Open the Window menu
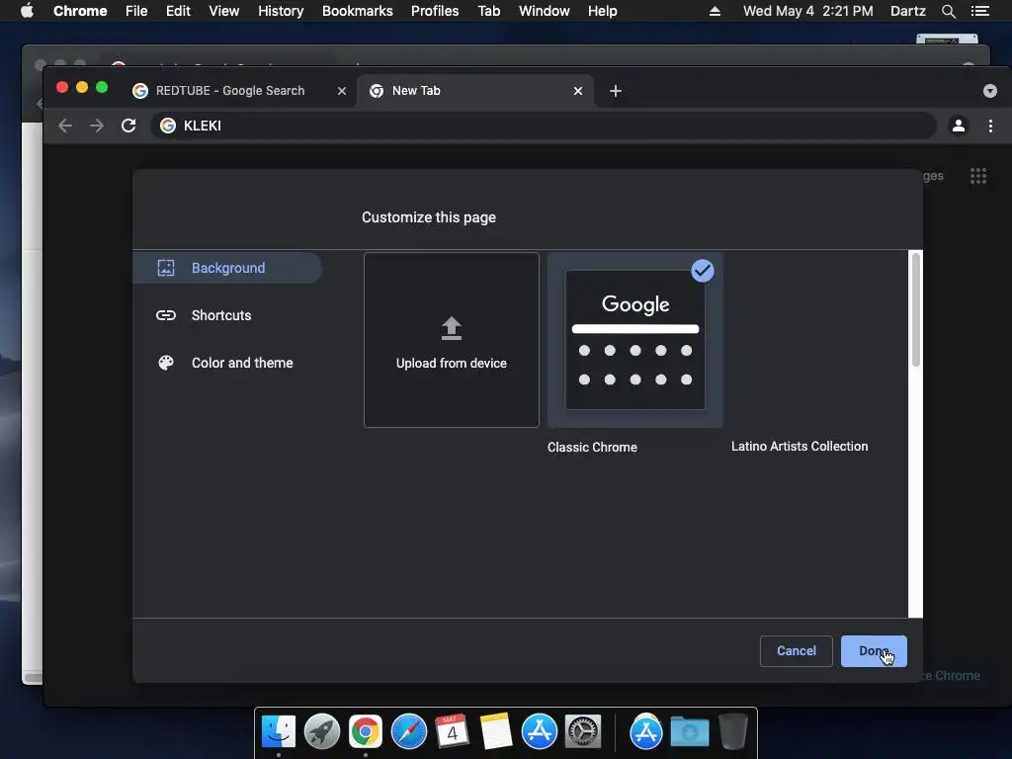Viewport: 1012px width, 759px height. coord(545,11)
